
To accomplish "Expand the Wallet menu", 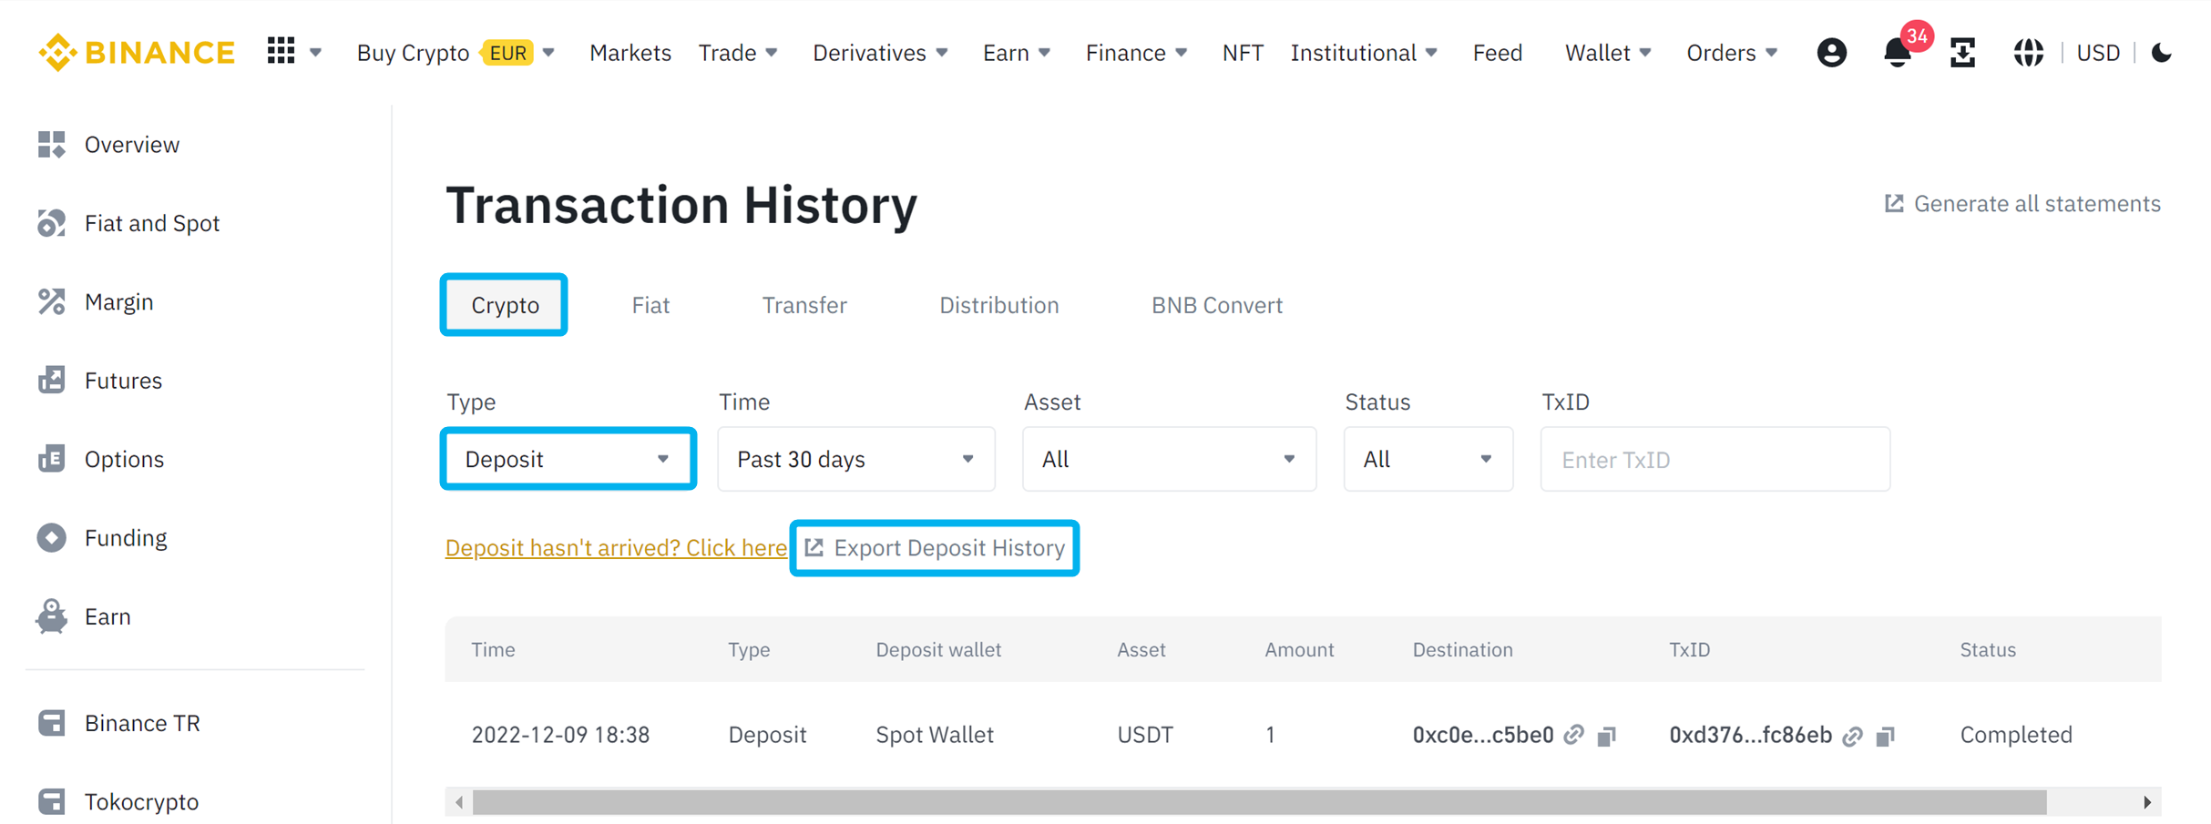I will tap(1645, 53).
